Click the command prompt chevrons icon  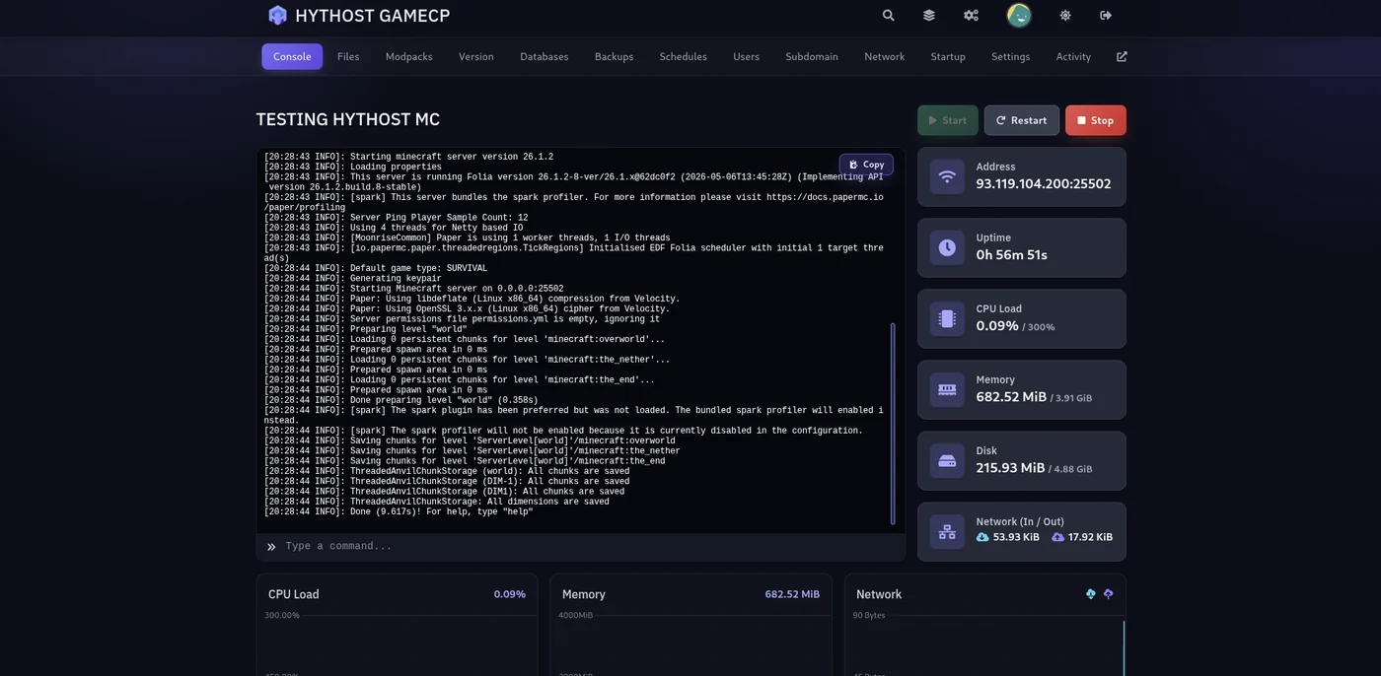coord(271,547)
